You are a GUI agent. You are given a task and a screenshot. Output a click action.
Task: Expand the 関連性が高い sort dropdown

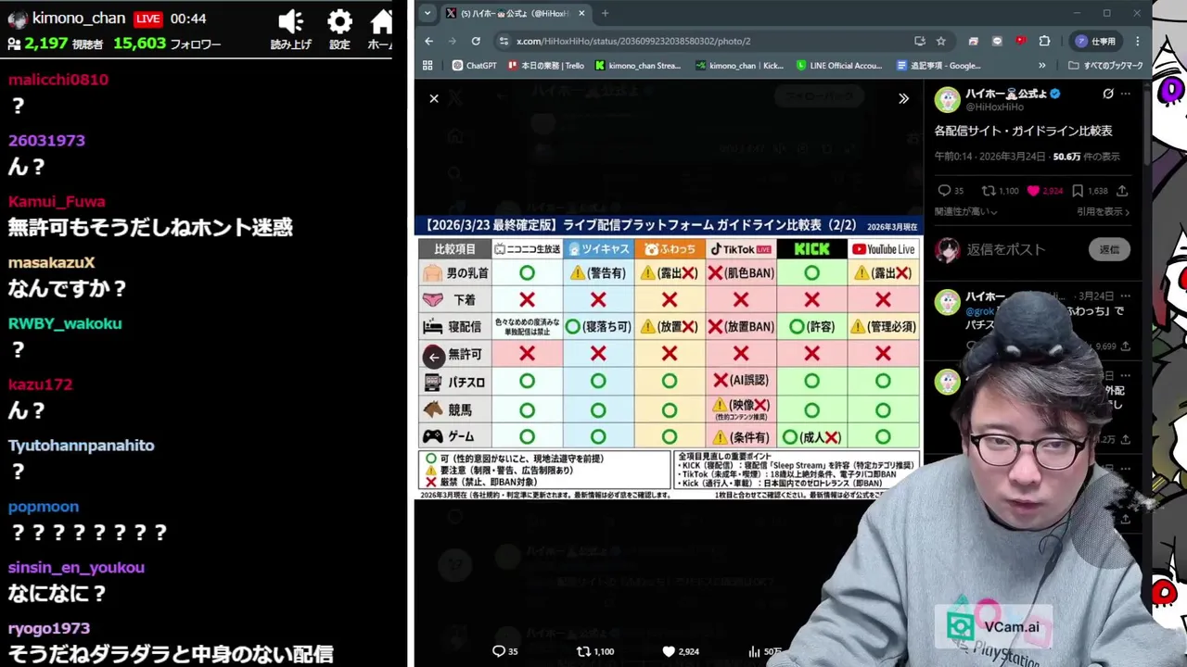(965, 211)
